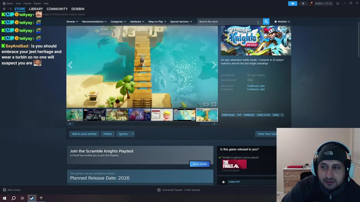
Task: Click Add to your wishlist button
Action: [x=84, y=134]
